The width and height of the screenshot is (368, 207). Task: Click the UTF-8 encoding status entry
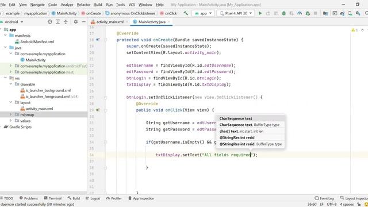tap(332, 204)
